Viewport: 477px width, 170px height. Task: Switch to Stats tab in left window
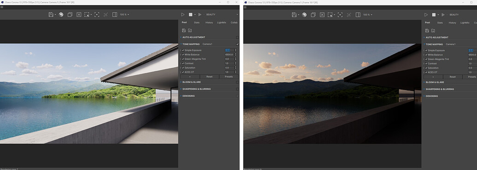197,23
